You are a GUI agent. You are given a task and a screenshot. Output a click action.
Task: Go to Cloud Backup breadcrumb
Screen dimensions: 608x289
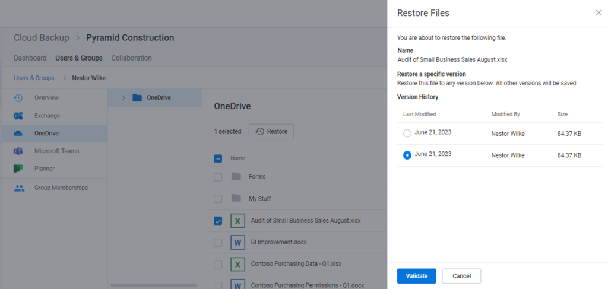pyautogui.click(x=42, y=37)
